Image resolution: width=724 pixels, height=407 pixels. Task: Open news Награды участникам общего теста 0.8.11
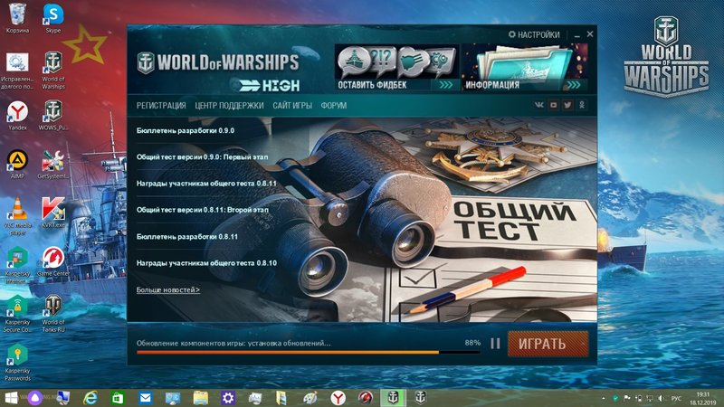(206, 184)
